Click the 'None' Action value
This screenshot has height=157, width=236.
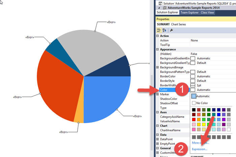click(x=194, y=41)
